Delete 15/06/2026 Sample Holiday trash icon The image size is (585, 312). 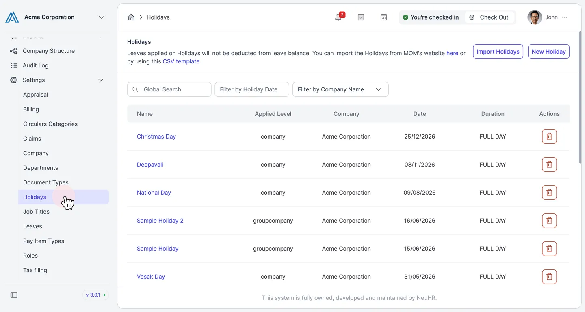549,249
